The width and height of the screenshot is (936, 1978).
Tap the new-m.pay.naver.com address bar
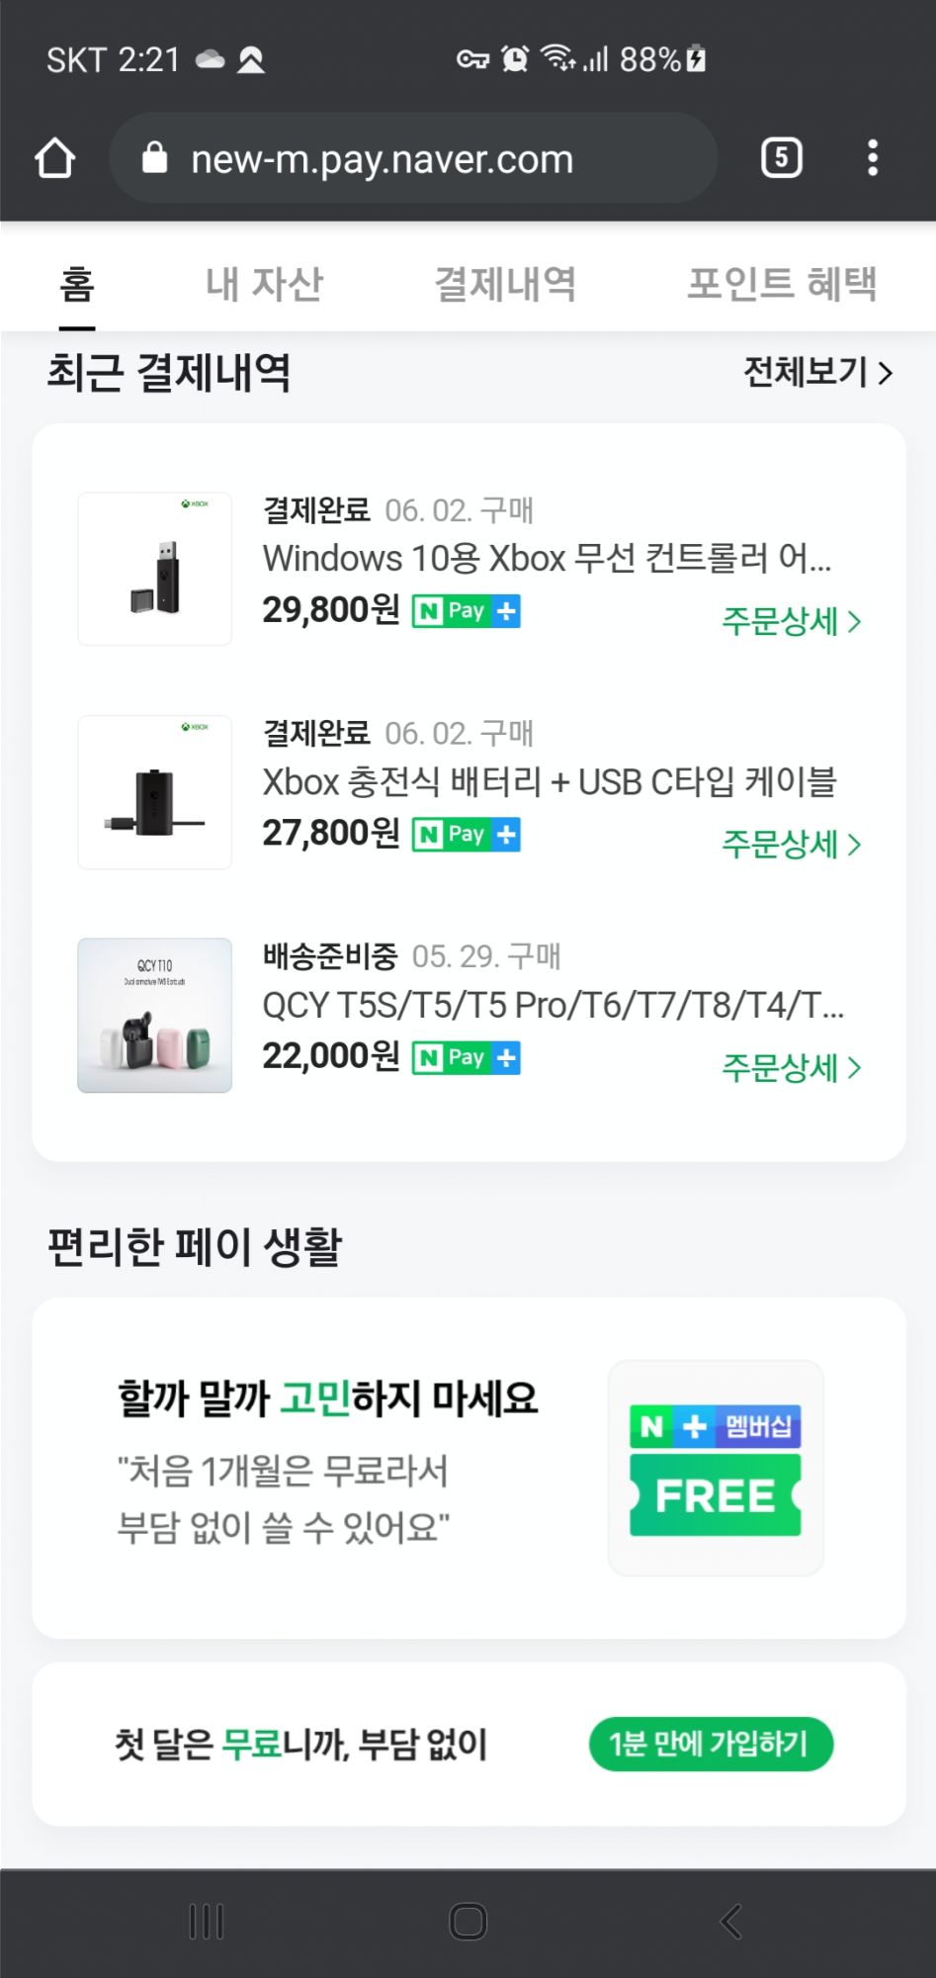pos(415,158)
